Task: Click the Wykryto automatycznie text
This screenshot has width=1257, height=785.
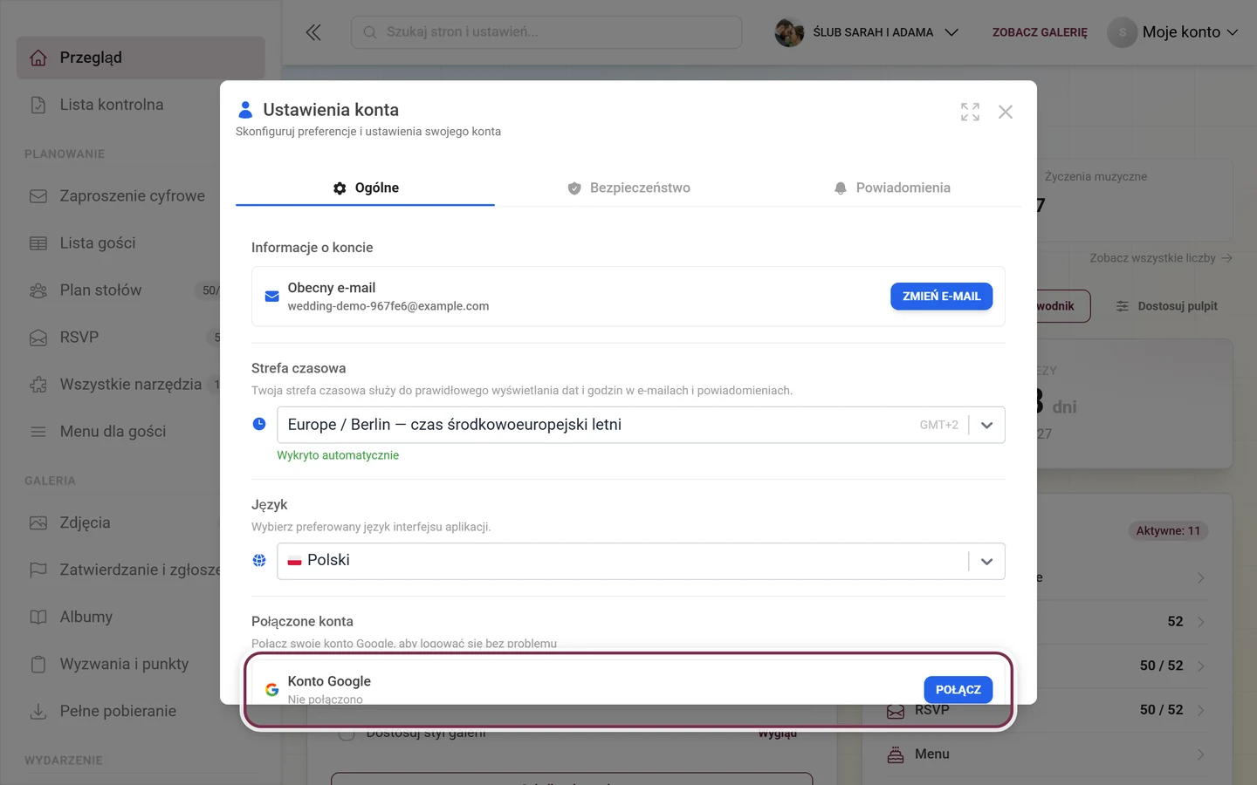Action: point(338,455)
